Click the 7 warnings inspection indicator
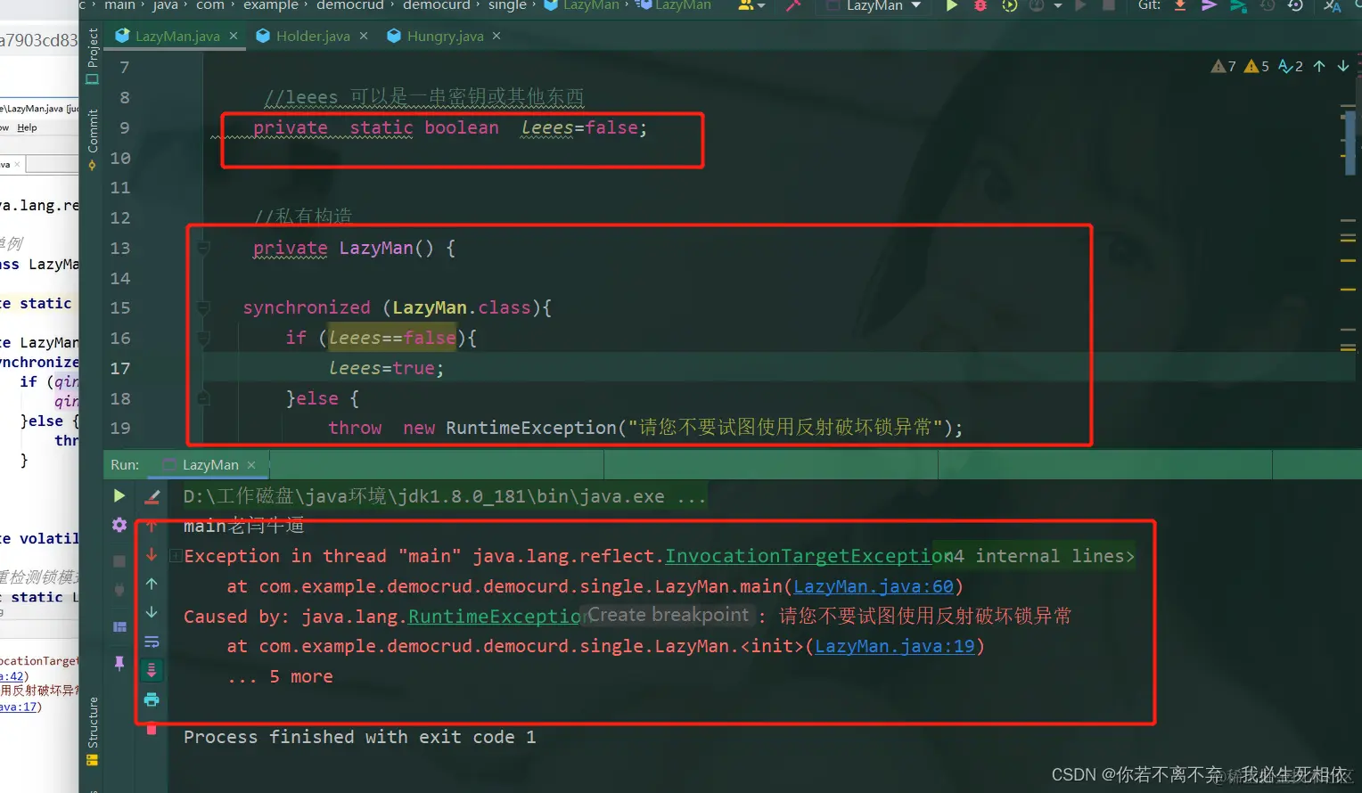Screen dimensions: 1362x793 1224,66
